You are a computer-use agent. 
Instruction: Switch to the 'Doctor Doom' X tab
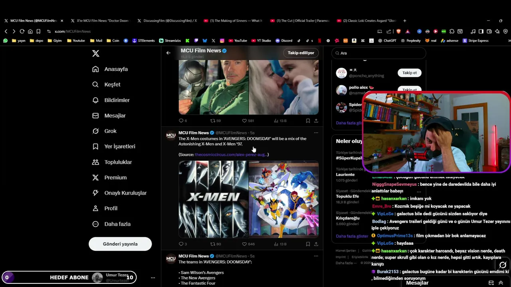tap(99, 21)
